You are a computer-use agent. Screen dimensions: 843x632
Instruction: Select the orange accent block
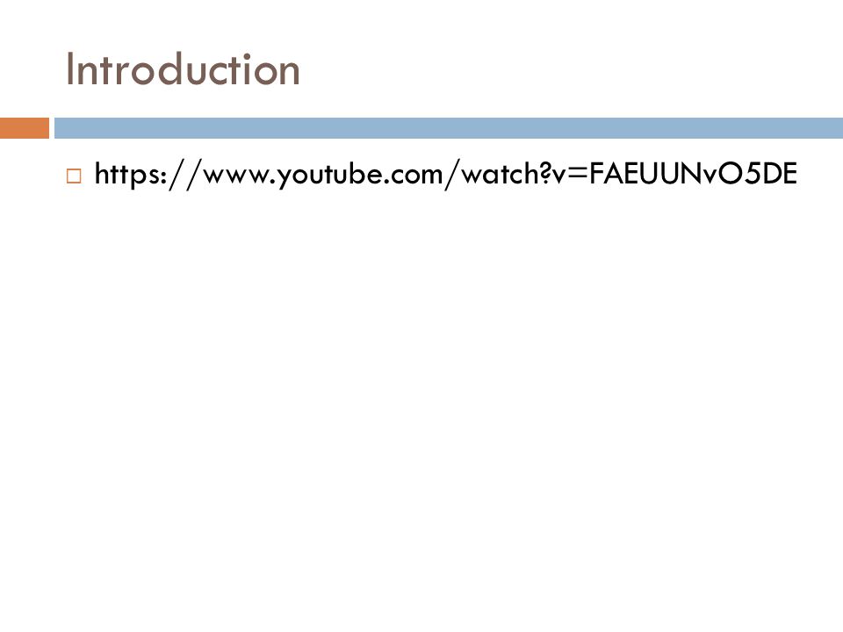pos(25,128)
